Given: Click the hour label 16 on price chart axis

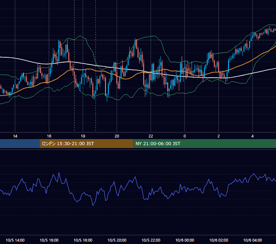Looking at the screenshot, I should click(x=49, y=136).
